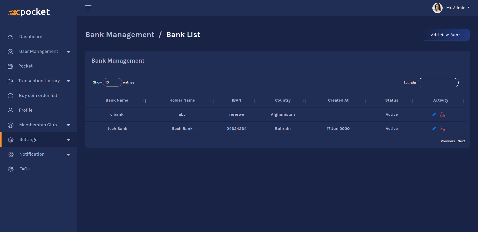Expand the Settings menu
The image size is (478, 232).
coord(28,139)
